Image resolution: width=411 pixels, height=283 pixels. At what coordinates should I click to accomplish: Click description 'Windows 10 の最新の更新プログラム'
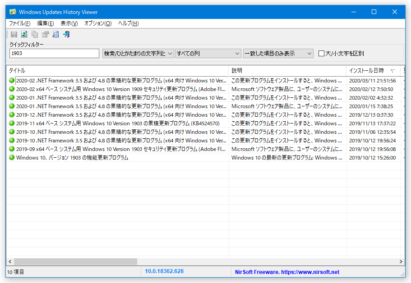coord(287,158)
